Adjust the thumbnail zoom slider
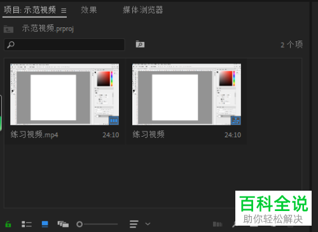 97,224
